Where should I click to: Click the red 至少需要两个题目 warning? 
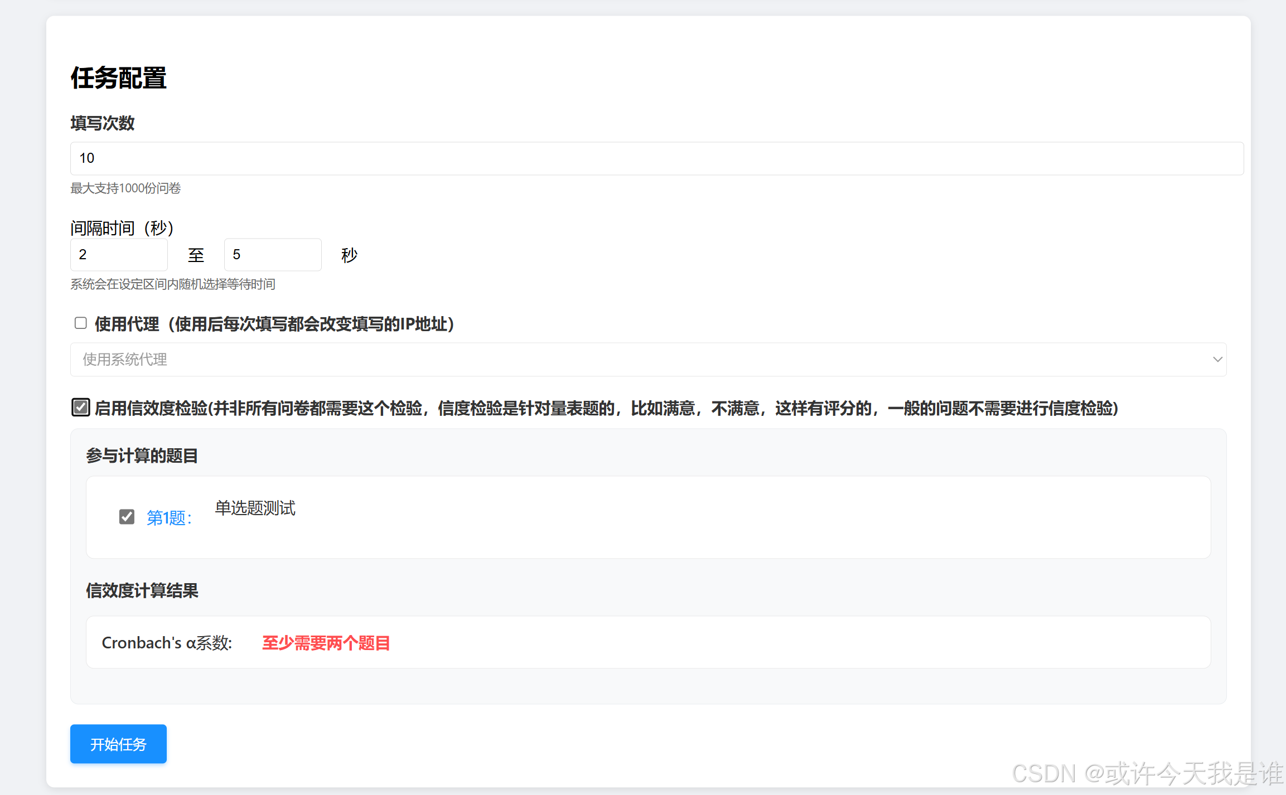tap(326, 643)
